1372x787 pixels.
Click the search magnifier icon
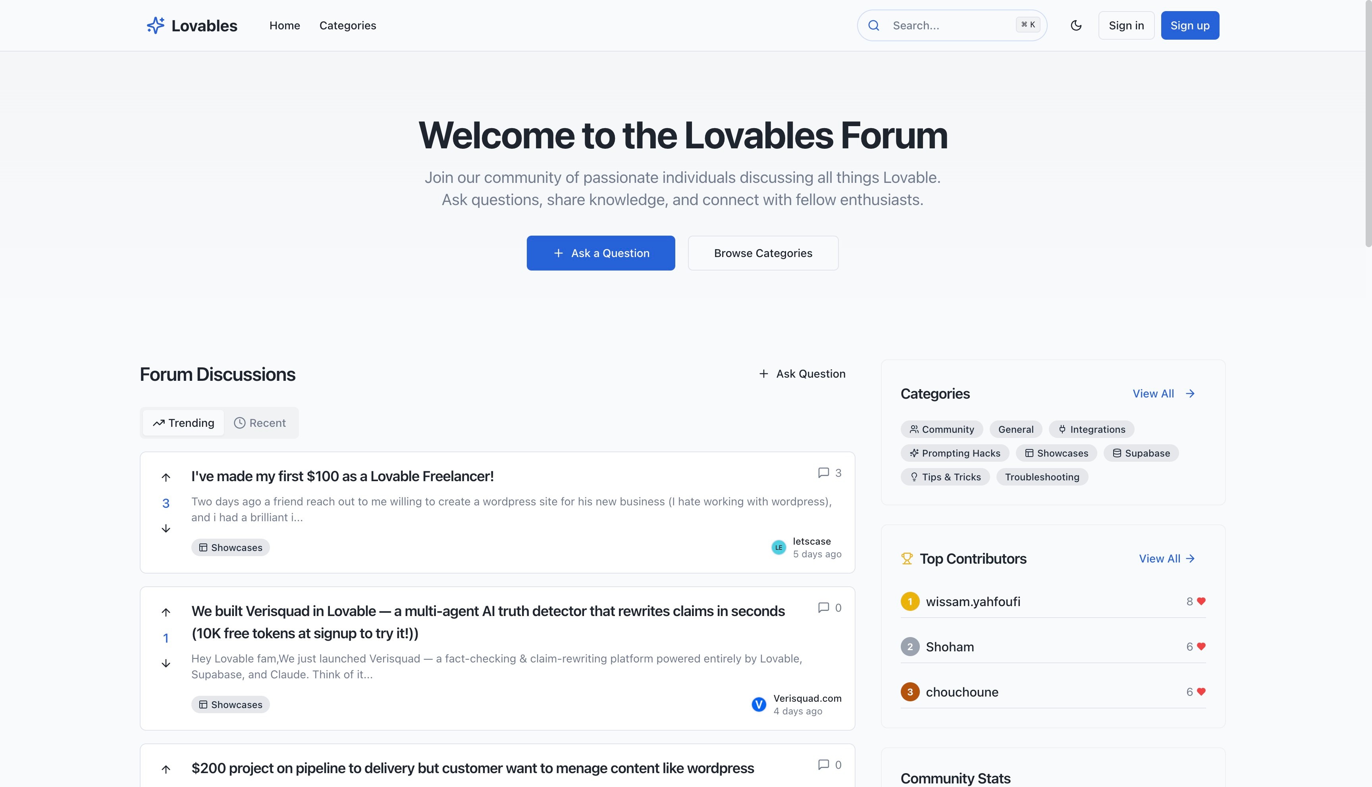pos(873,25)
